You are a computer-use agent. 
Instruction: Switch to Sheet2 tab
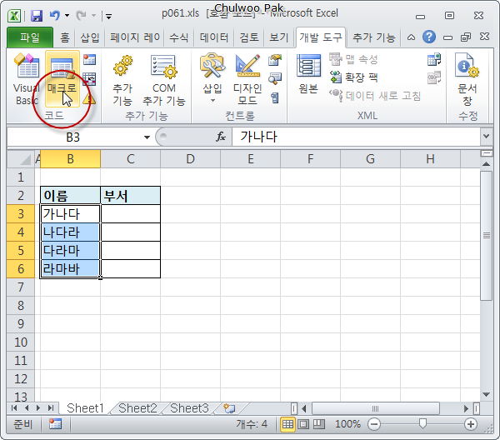coord(137,408)
